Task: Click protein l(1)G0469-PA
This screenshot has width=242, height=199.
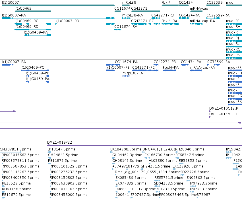Action: (38, 82)
